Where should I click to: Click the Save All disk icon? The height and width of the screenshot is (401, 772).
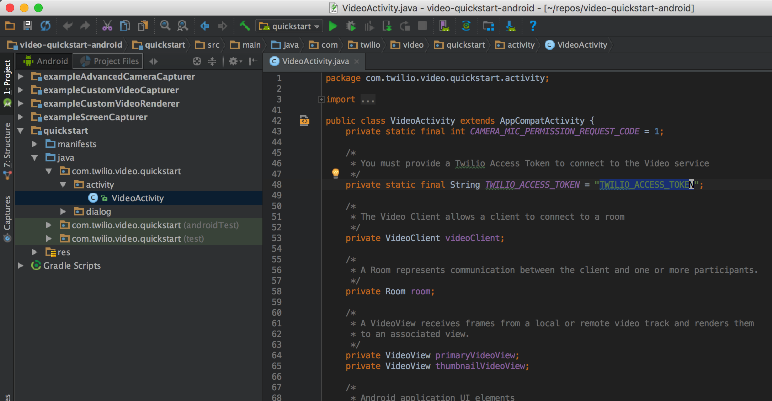coord(27,26)
